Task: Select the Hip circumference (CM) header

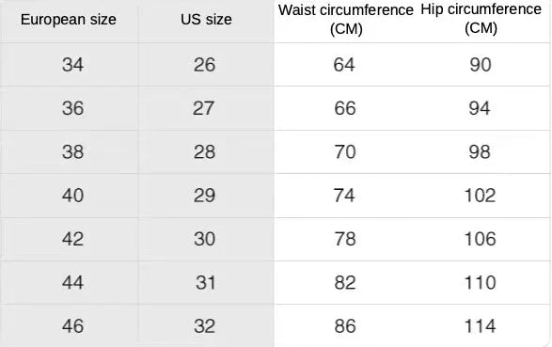Action: (x=481, y=19)
